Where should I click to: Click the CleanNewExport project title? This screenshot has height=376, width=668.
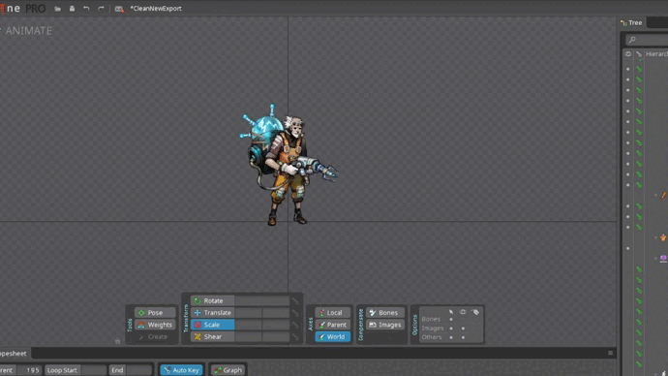coord(156,9)
